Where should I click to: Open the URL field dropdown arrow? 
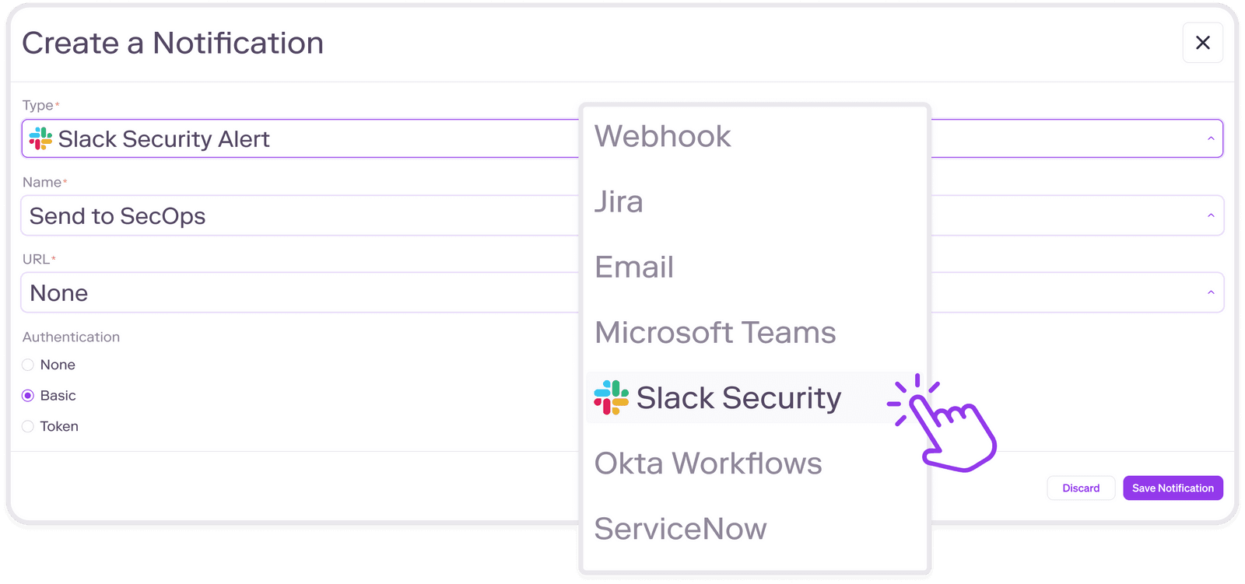point(1211,293)
